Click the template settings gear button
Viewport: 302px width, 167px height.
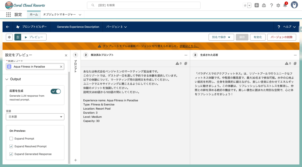[9, 37]
